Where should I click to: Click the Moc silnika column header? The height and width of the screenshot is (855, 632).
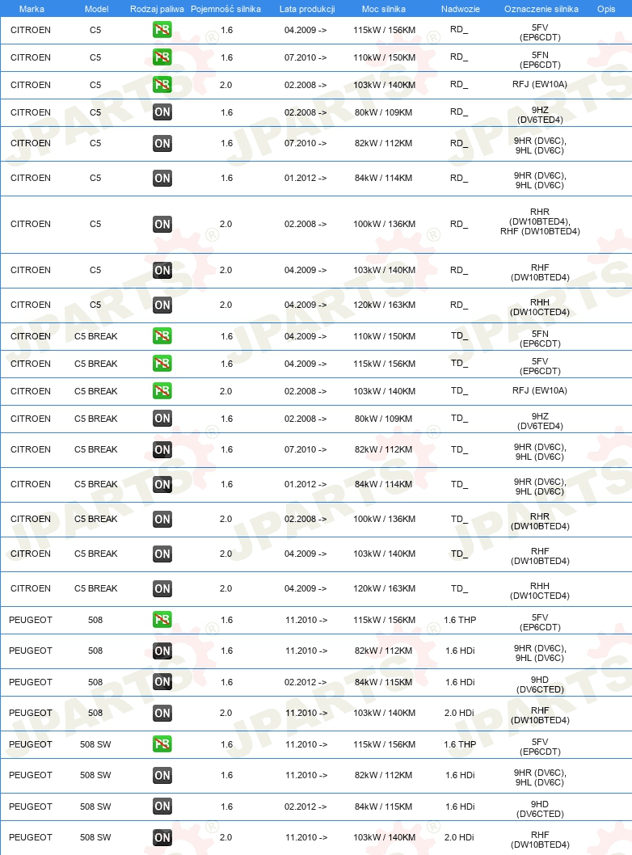[x=383, y=9]
